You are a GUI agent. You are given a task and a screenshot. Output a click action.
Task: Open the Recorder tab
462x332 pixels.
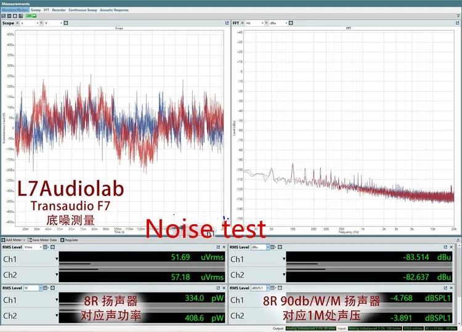point(59,10)
